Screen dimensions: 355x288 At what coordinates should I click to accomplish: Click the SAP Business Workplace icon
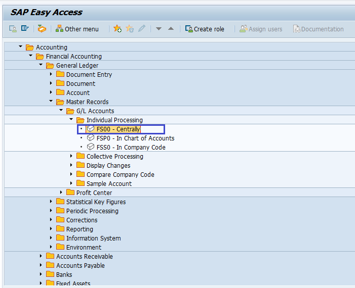point(42,29)
